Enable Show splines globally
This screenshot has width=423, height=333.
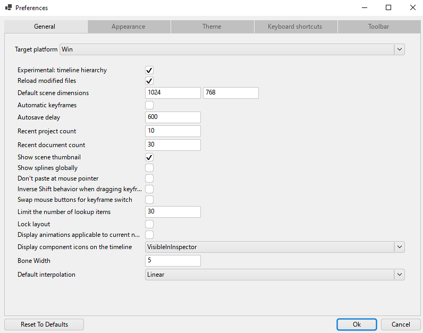pos(149,168)
